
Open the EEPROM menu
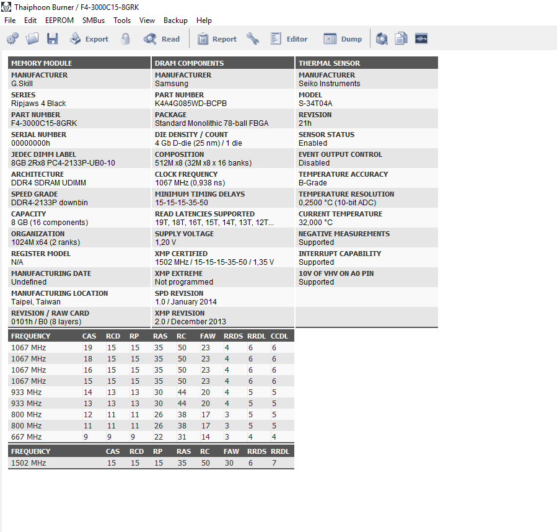pos(59,20)
